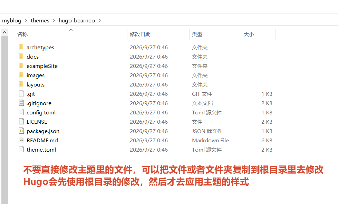The height and width of the screenshot is (204, 338).
Task: Click the 文本文档 type cell
Action: click(x=202, y=103)
